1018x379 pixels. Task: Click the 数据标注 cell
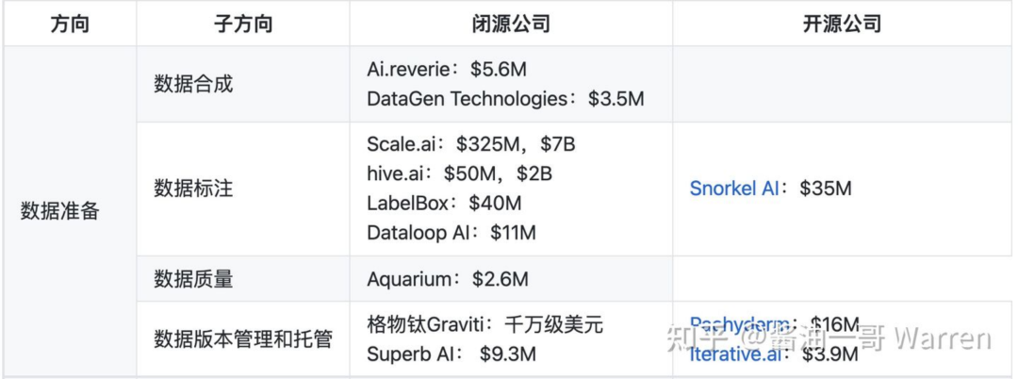tap(193, 189)
